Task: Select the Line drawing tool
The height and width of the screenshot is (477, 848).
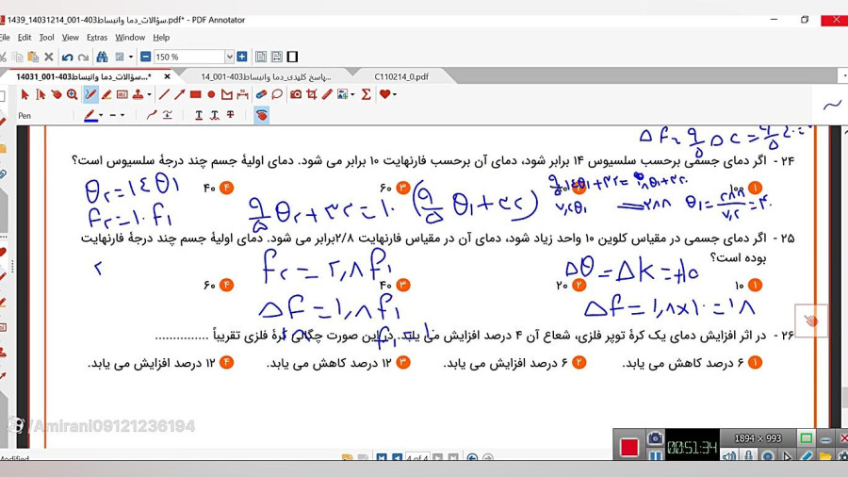Action: [164, 94]
